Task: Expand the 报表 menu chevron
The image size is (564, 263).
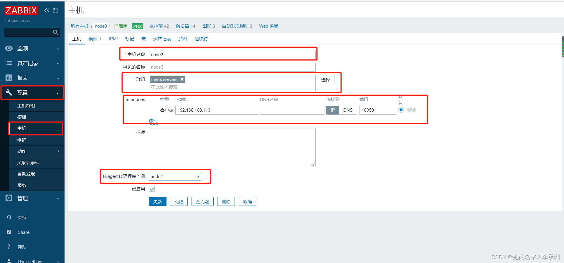Action: point(58,78)
